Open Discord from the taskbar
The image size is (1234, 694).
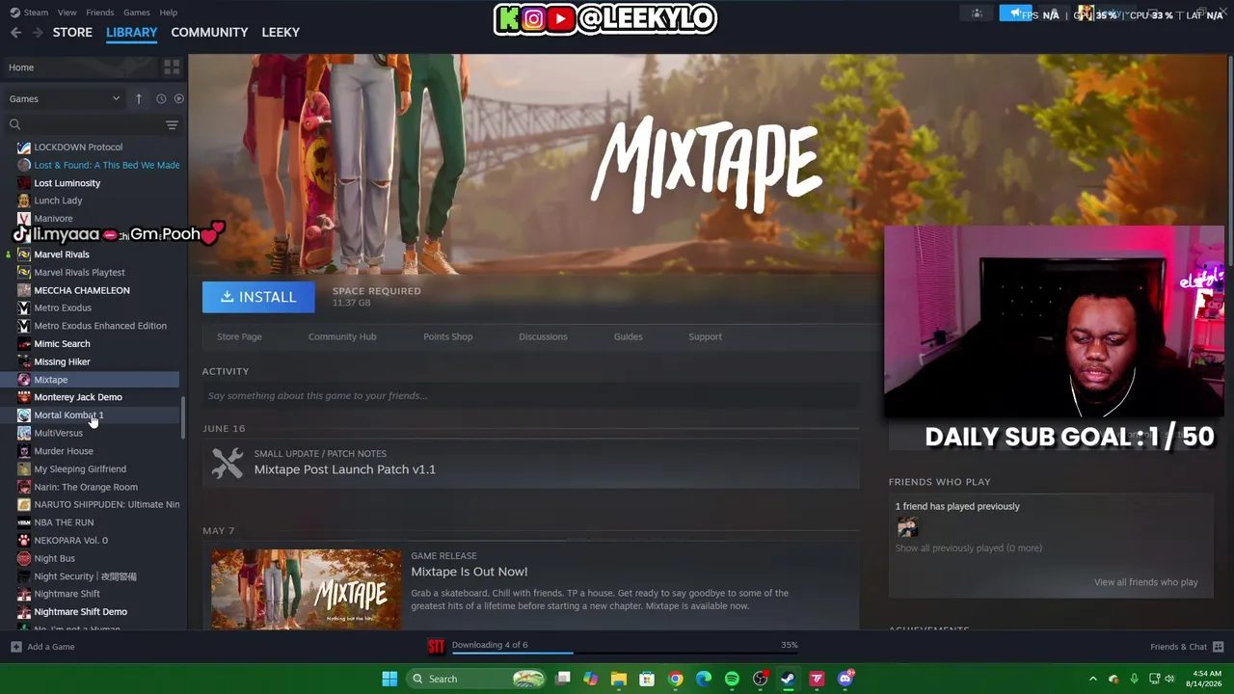pos(845,679)
